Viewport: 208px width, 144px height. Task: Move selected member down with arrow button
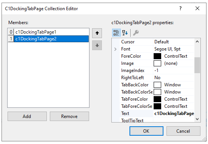(97, 45)
